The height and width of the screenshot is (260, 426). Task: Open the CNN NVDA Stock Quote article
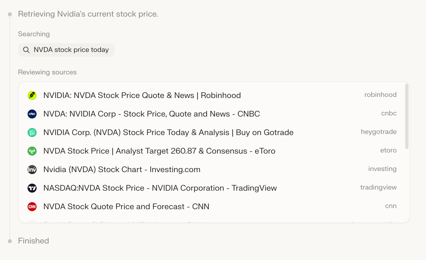(x=126, y=207)
